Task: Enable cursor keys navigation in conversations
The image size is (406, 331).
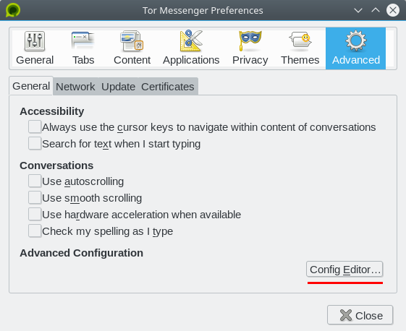Action: (35, 126)
